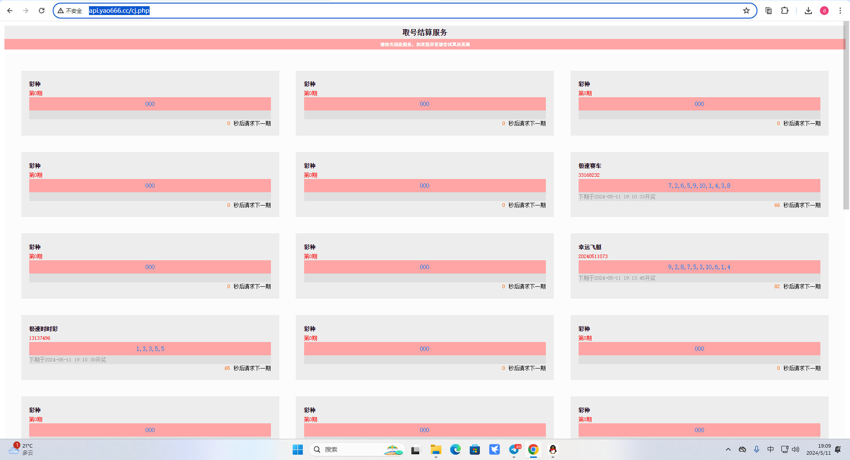Viewport: 850px width, 460px height.
Task: Launch Microsoft Edge from taskbar
Action: [456, 449]
